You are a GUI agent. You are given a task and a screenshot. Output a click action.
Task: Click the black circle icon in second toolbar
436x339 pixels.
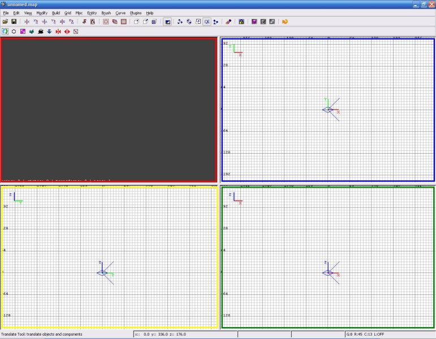pyautogui.click(x=14, y=31)
